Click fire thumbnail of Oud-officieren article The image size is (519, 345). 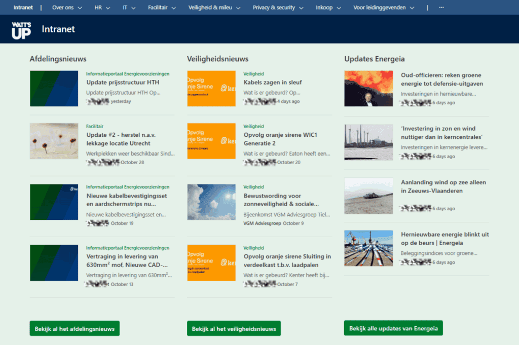click(x=368, y=88)
